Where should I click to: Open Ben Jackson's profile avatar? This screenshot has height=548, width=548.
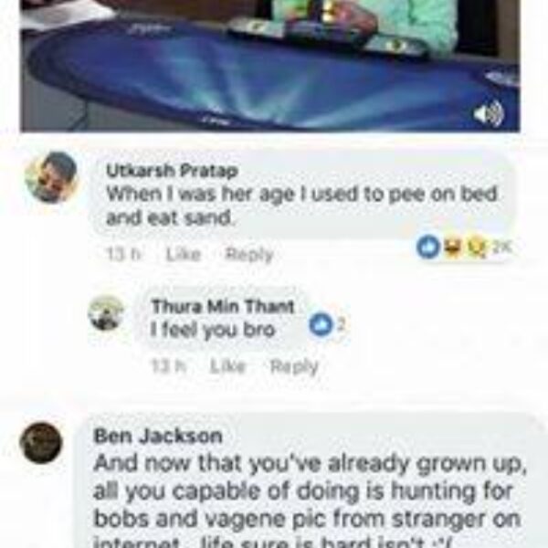point(41,443)
